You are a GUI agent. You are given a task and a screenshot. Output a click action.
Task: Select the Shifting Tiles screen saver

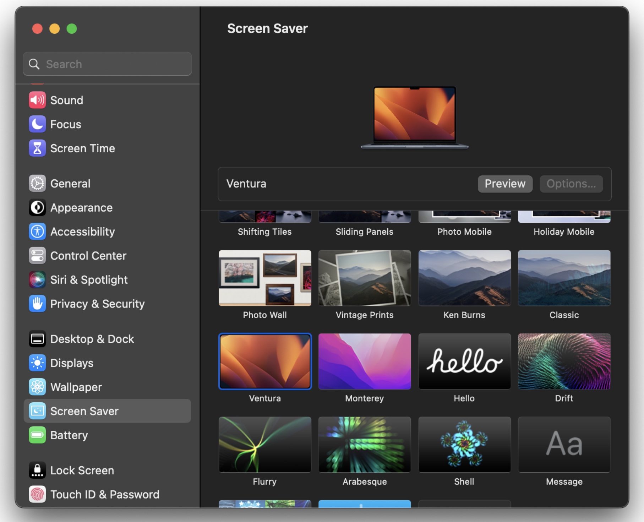[x=265, y=217]
